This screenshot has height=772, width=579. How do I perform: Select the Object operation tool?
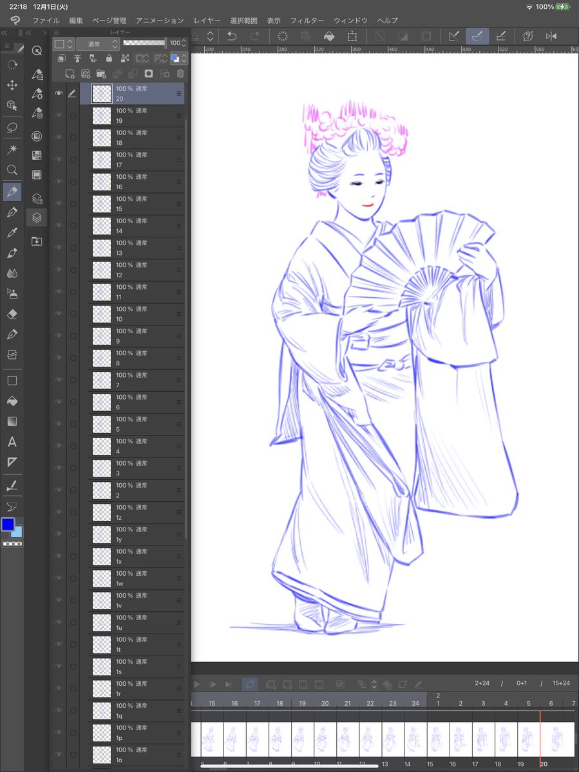pyautogui.click(x=12, y=106)
